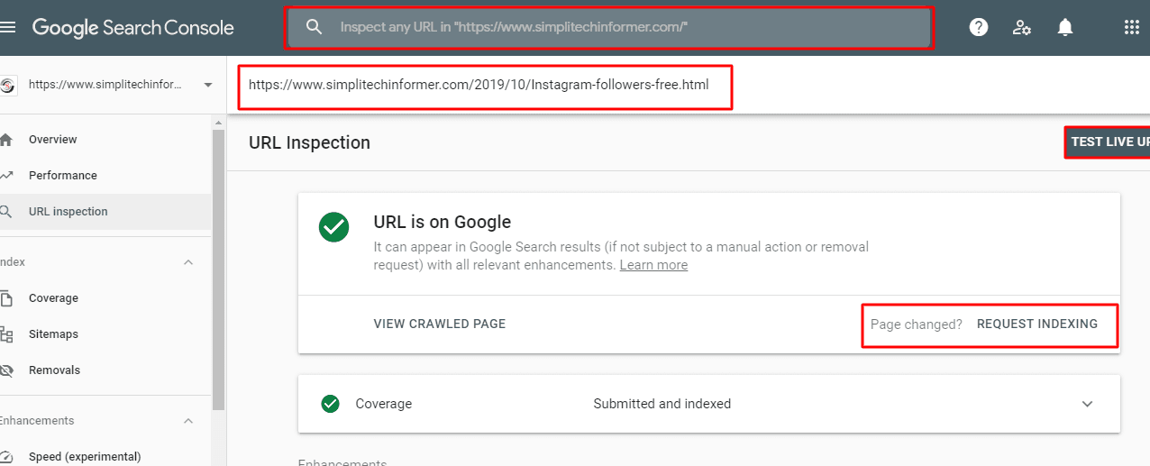This screenshot has height=466, width=1150.
Task: Click TEST LIVE URL button
Action: [1108, 142]
